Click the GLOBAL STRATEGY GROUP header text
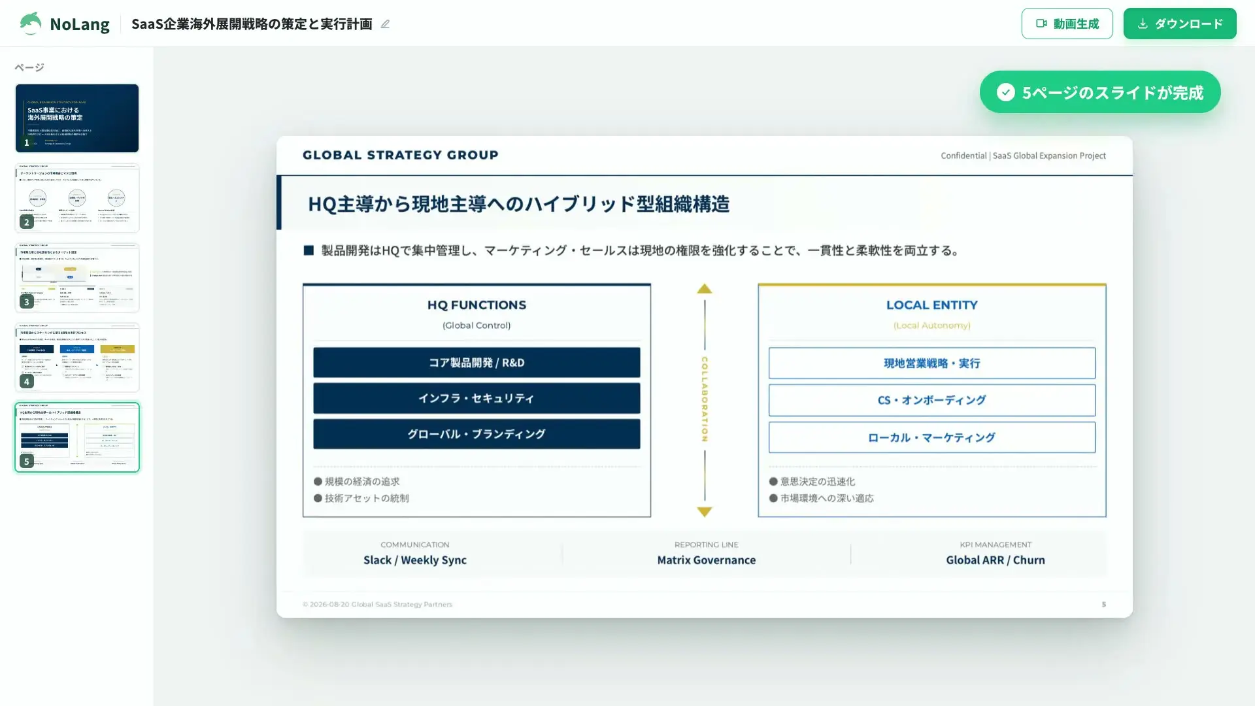 click(x=400, y=155)
